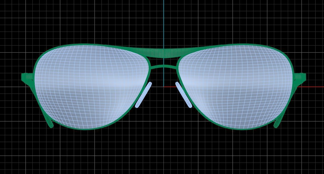The height and width of the screenshot is (174, 324).
Task: Click the right temple hinge block
Action: [300, 77]
